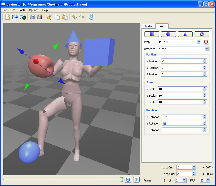
Task: Switch to the Avatar tab
Action: point(149,26)
